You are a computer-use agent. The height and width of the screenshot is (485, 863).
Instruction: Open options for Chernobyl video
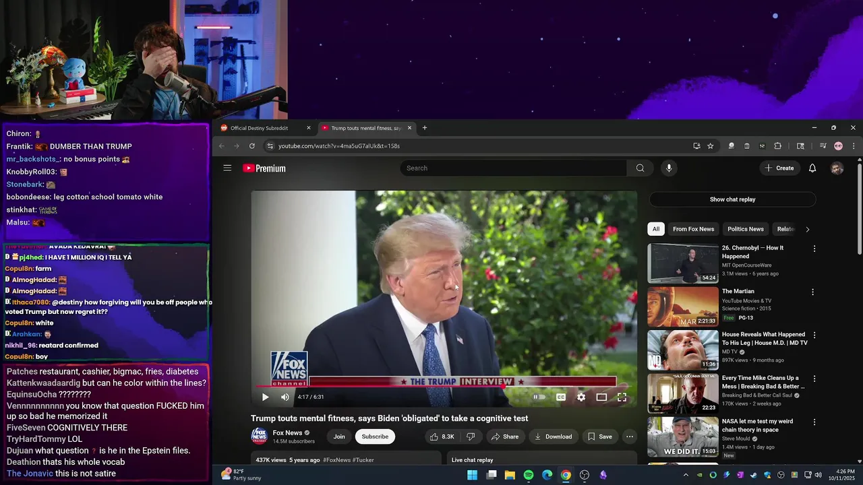814,249
